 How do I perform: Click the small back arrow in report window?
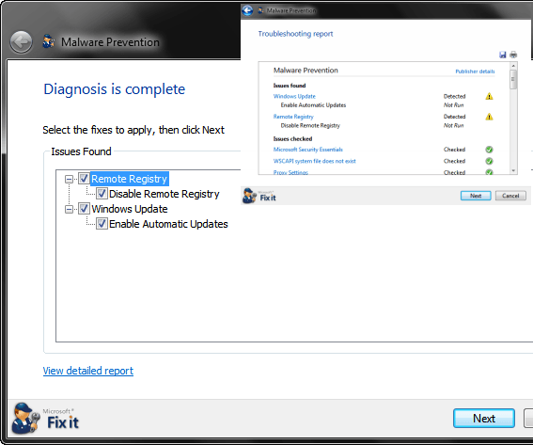coord(247,10)
